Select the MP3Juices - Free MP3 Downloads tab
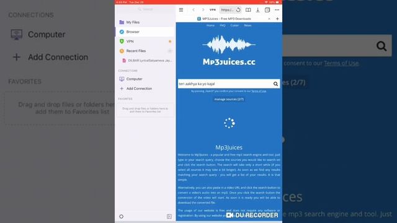Screen dimensions: 397x223 pos(224,19)
